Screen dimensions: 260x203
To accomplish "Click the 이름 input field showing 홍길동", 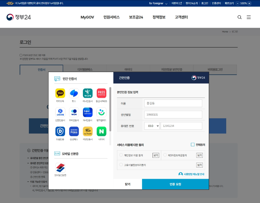I will pos(173,103).
